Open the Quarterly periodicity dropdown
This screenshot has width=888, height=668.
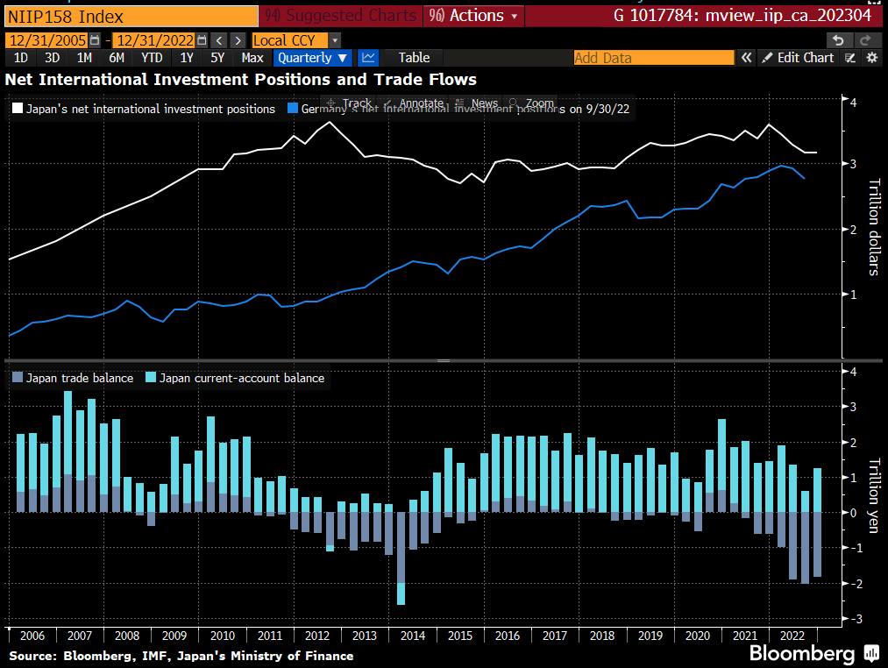[x=313, y=58]
